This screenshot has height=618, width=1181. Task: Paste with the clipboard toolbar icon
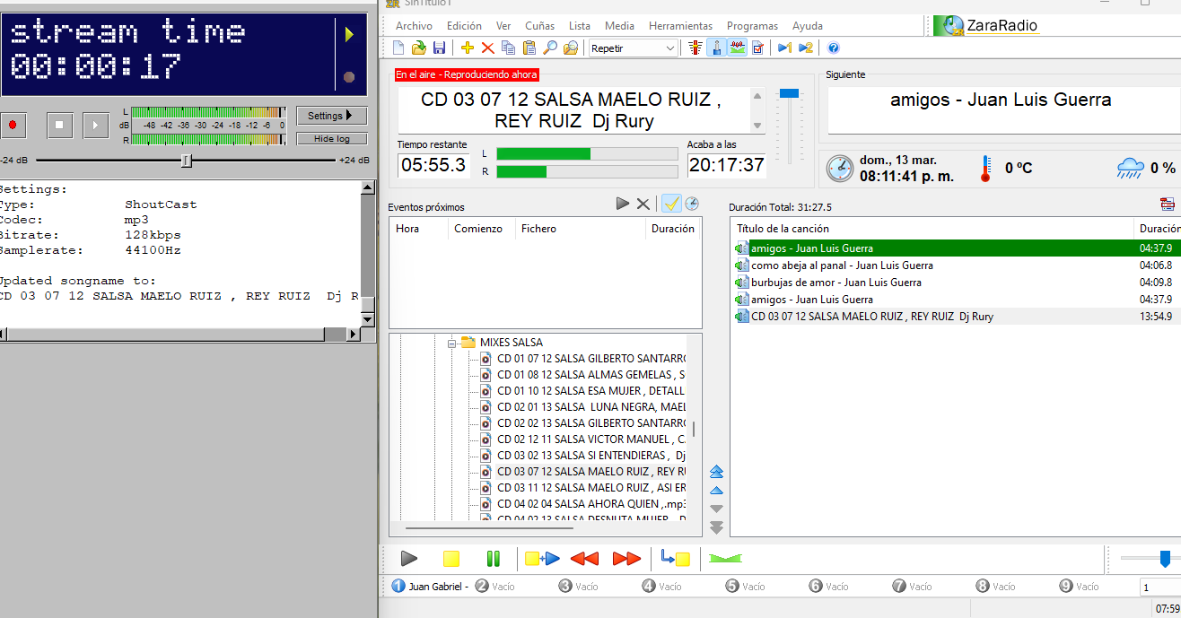529,48
